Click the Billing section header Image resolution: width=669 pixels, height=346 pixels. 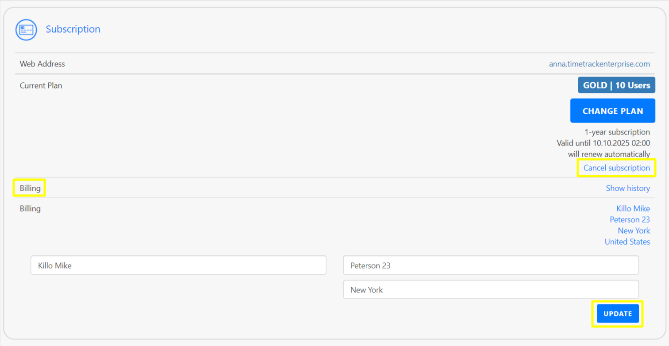[29, 188]
